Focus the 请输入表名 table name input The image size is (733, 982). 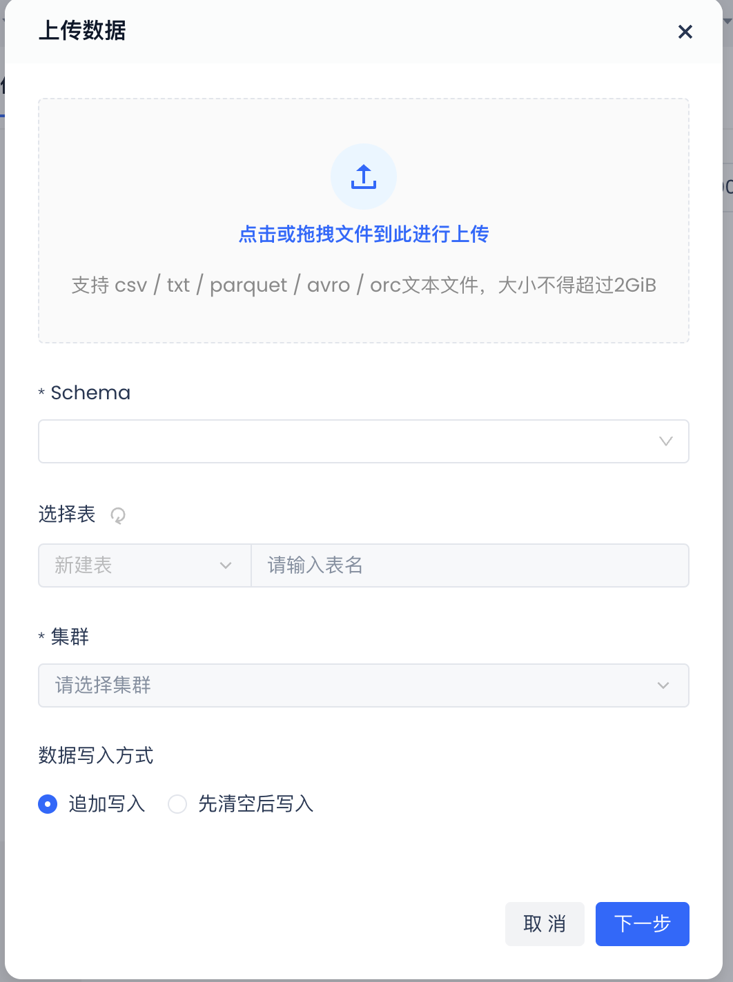[x=469, y=565]
